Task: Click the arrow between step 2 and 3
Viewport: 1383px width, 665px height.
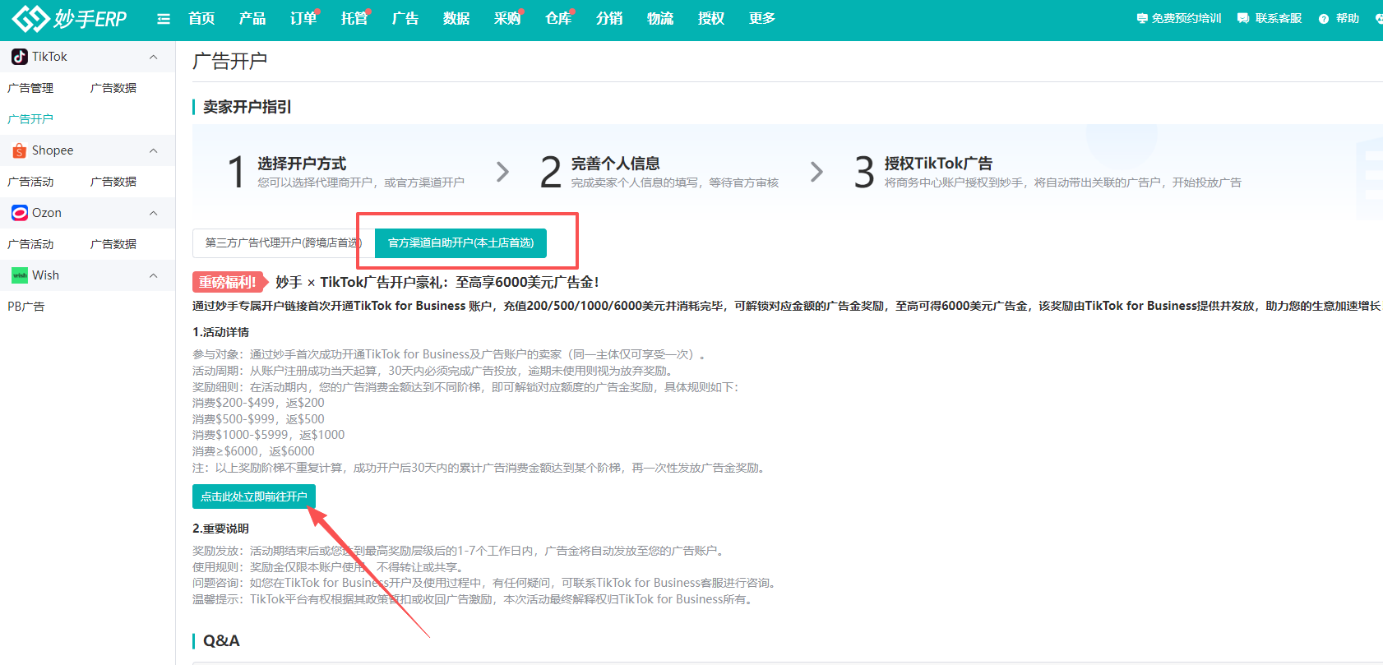Action: [816, 172]
